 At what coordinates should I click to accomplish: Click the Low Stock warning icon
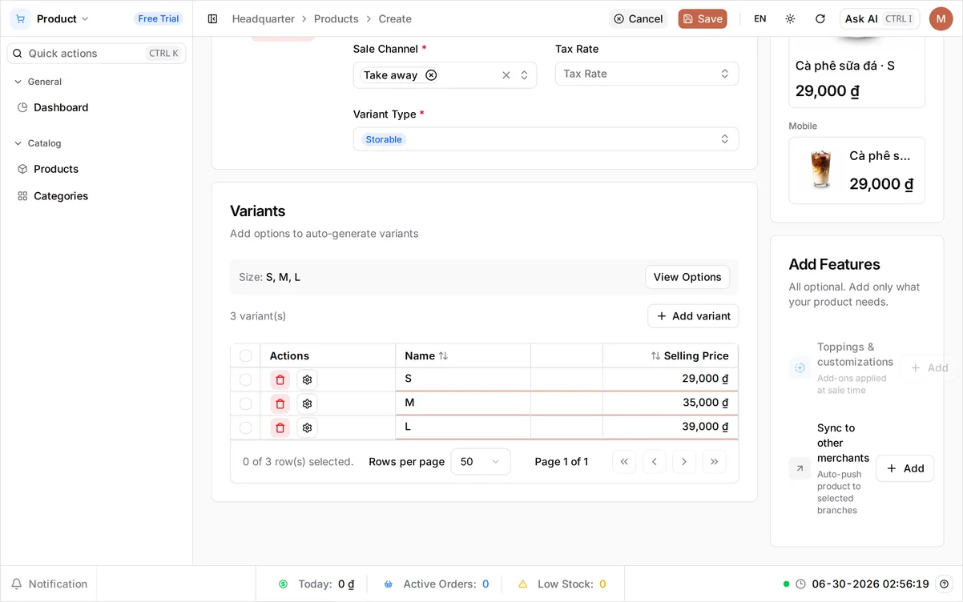tap(522, 584)
